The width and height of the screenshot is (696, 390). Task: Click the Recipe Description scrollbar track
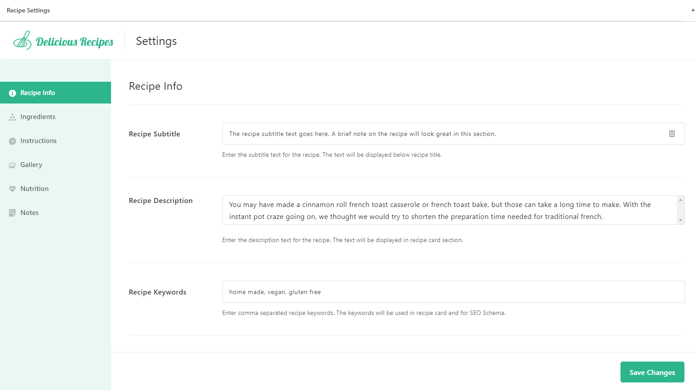pos(680,210)
